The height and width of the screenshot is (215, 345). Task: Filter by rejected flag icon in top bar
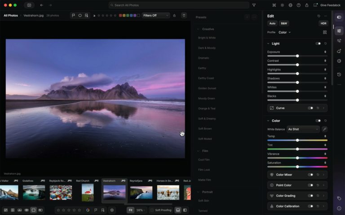(86, 15)
